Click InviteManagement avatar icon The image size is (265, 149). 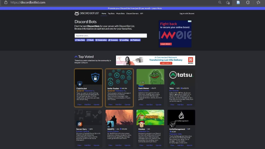coord(172,124)
